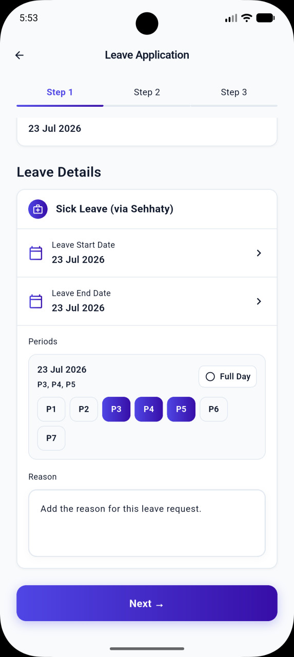The height and width of the screenshot is (657, 294).
Task: Select the Full Day radio option
Action: (x=228, y=377)
